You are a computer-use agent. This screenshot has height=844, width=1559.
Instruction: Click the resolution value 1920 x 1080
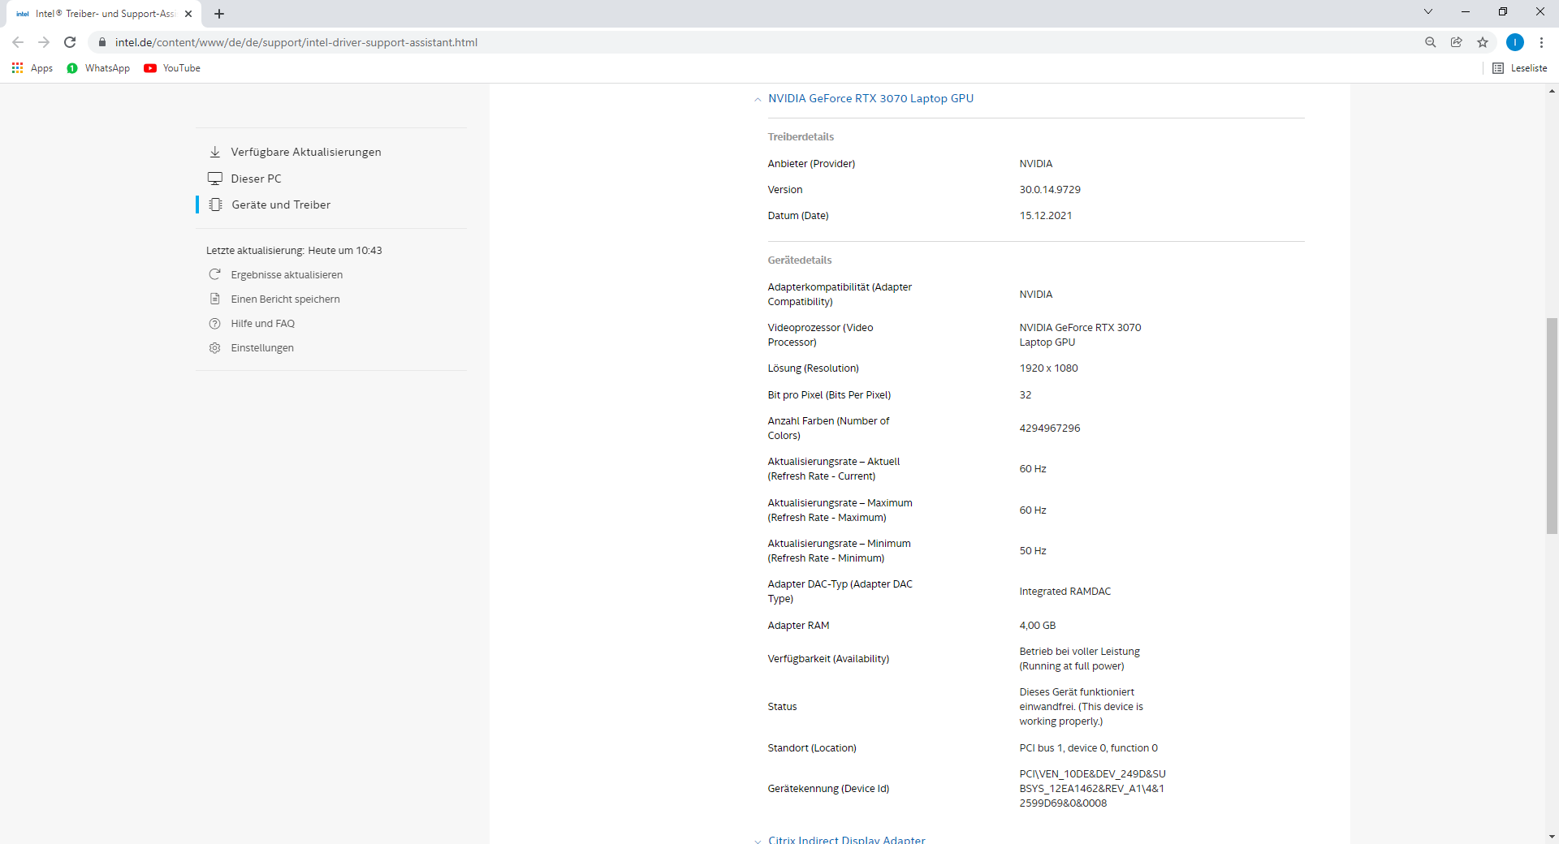1048,368
